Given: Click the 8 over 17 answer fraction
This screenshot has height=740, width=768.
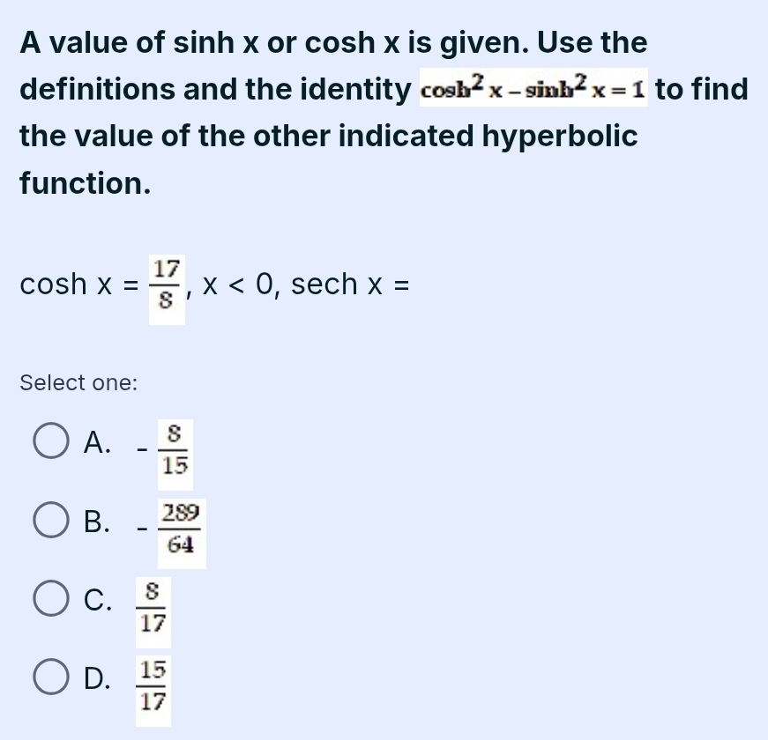Looking at the screenshot, I should tap(153, 606).
